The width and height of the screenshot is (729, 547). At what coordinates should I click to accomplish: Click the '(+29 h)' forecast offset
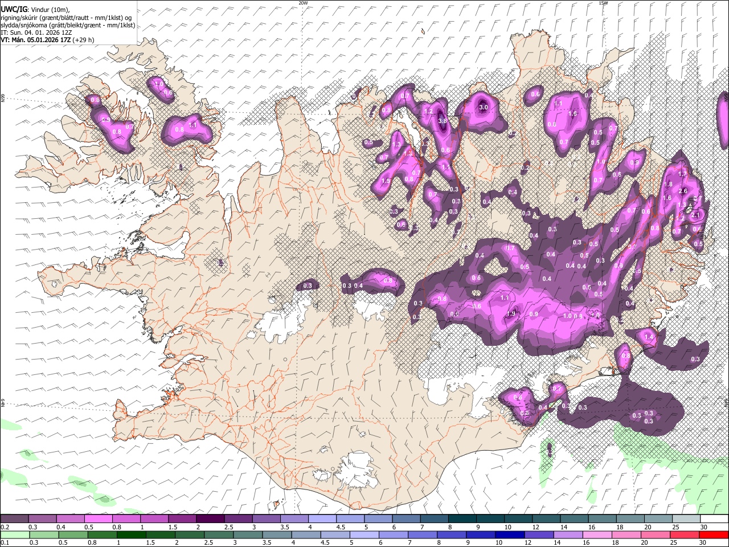83,40
